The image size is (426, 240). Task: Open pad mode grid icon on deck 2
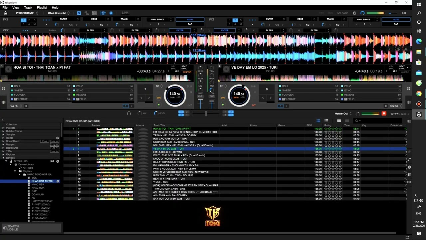[409, 89]
